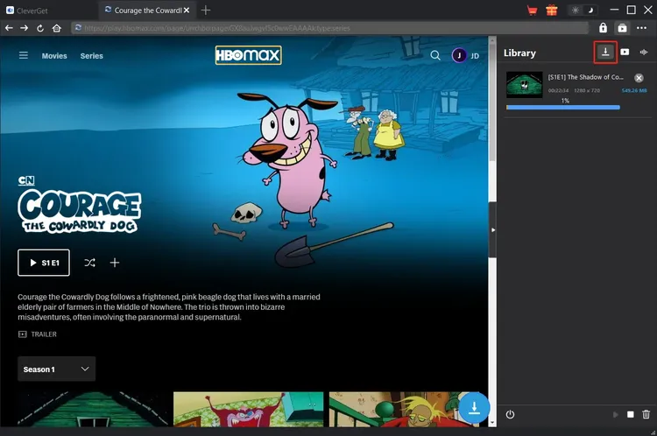Switch to dark theme with moon toggle
Viewport: 657px width, 436px height.
tap(590, 11)
